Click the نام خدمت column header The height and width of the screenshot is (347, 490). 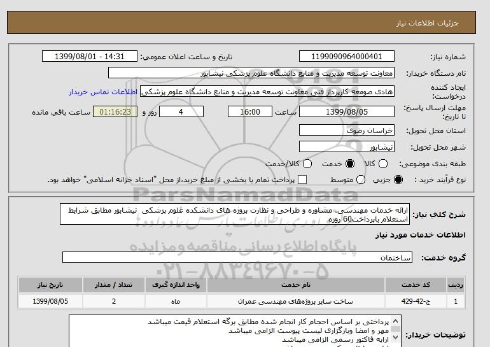[x=296, y=285]
